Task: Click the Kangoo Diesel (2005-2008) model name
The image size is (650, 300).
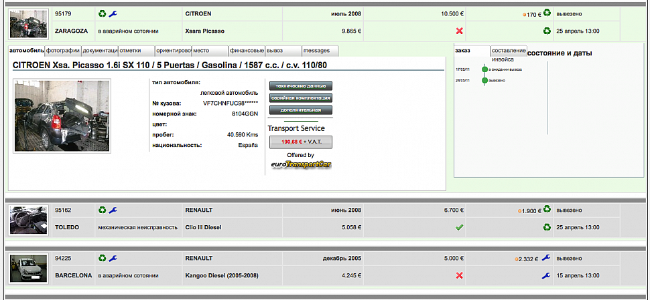Action: point(222,276)
